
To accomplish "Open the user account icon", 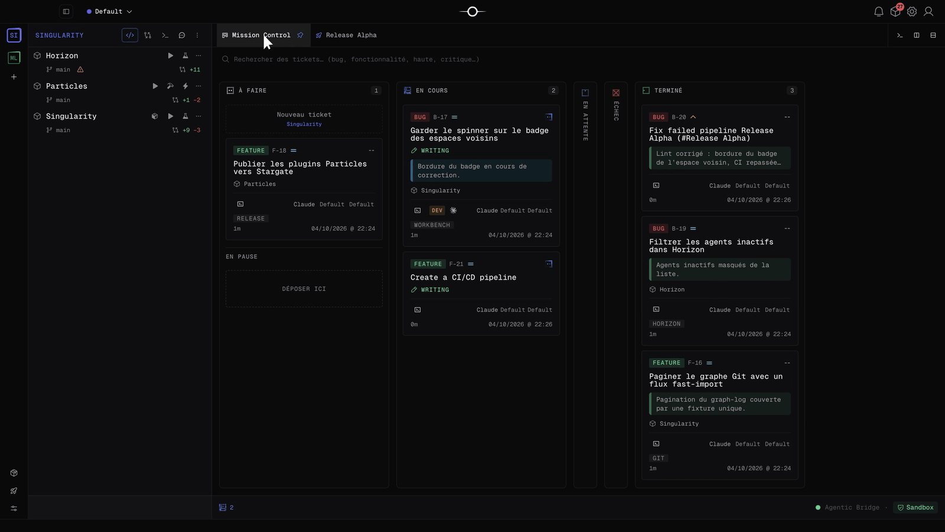I will click(x=928, y=11).
